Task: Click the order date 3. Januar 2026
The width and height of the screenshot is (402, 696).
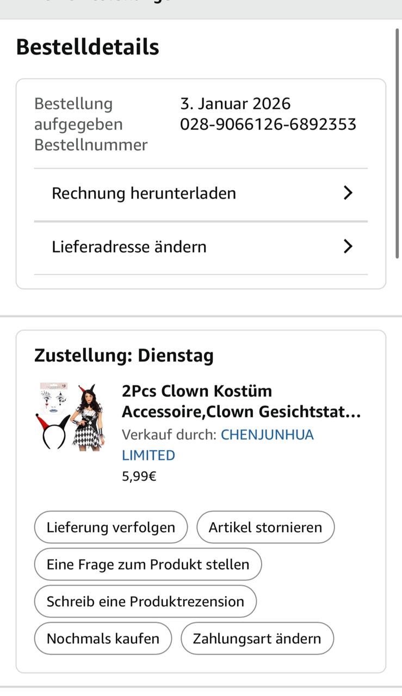Action: (x=235, y=104)
